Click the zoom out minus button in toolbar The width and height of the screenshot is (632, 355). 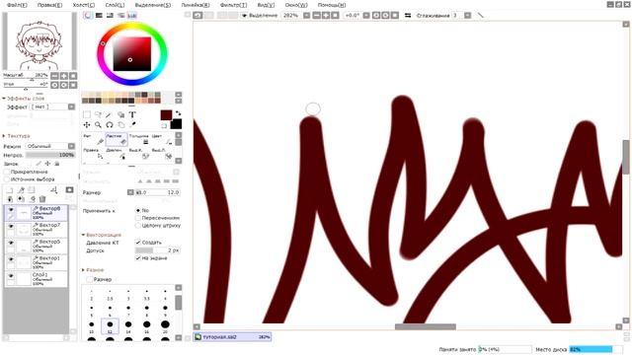click(317, 16)
